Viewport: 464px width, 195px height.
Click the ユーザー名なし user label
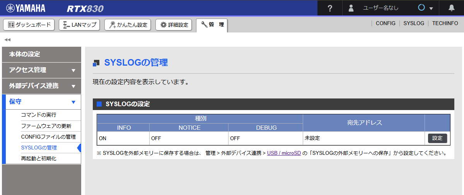[x=380, y=8]
